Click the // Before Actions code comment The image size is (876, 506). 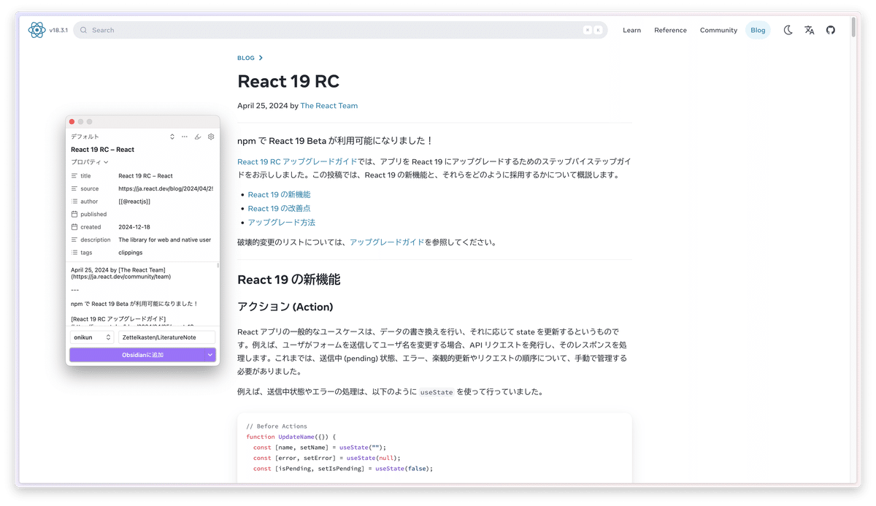point(277,426)
